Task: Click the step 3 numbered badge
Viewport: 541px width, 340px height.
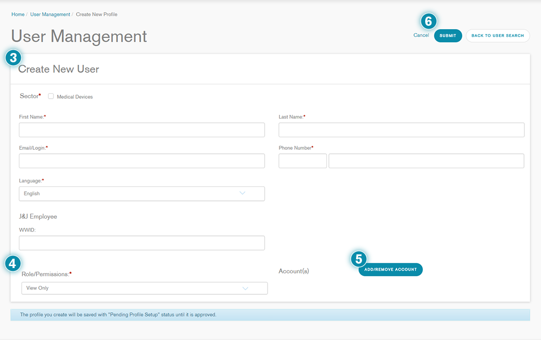Action: [x=13, y=58]
